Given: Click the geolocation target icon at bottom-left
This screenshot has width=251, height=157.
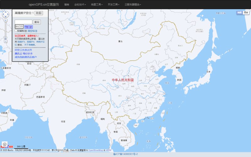Looking at the screenshot, I should (4, 144).
